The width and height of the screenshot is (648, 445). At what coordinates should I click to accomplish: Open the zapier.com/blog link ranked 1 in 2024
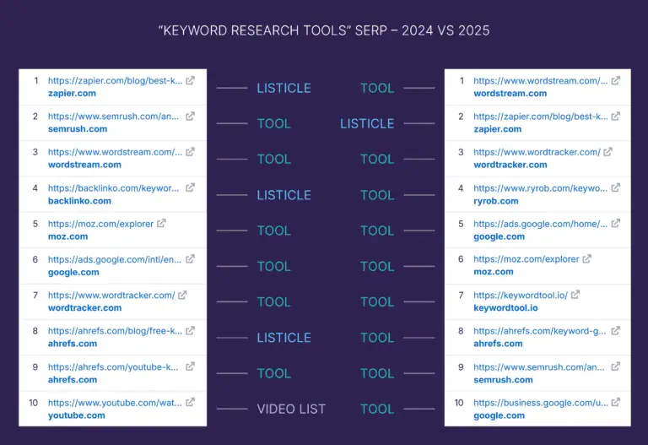point(115,81)
